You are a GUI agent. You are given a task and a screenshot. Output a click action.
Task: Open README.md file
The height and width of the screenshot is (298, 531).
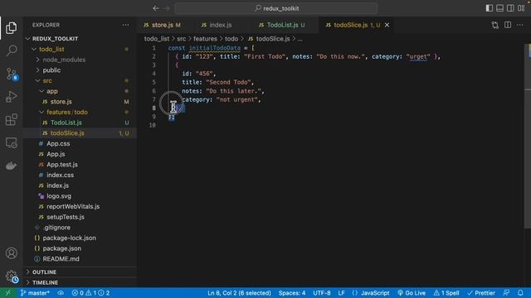(61, 259)
